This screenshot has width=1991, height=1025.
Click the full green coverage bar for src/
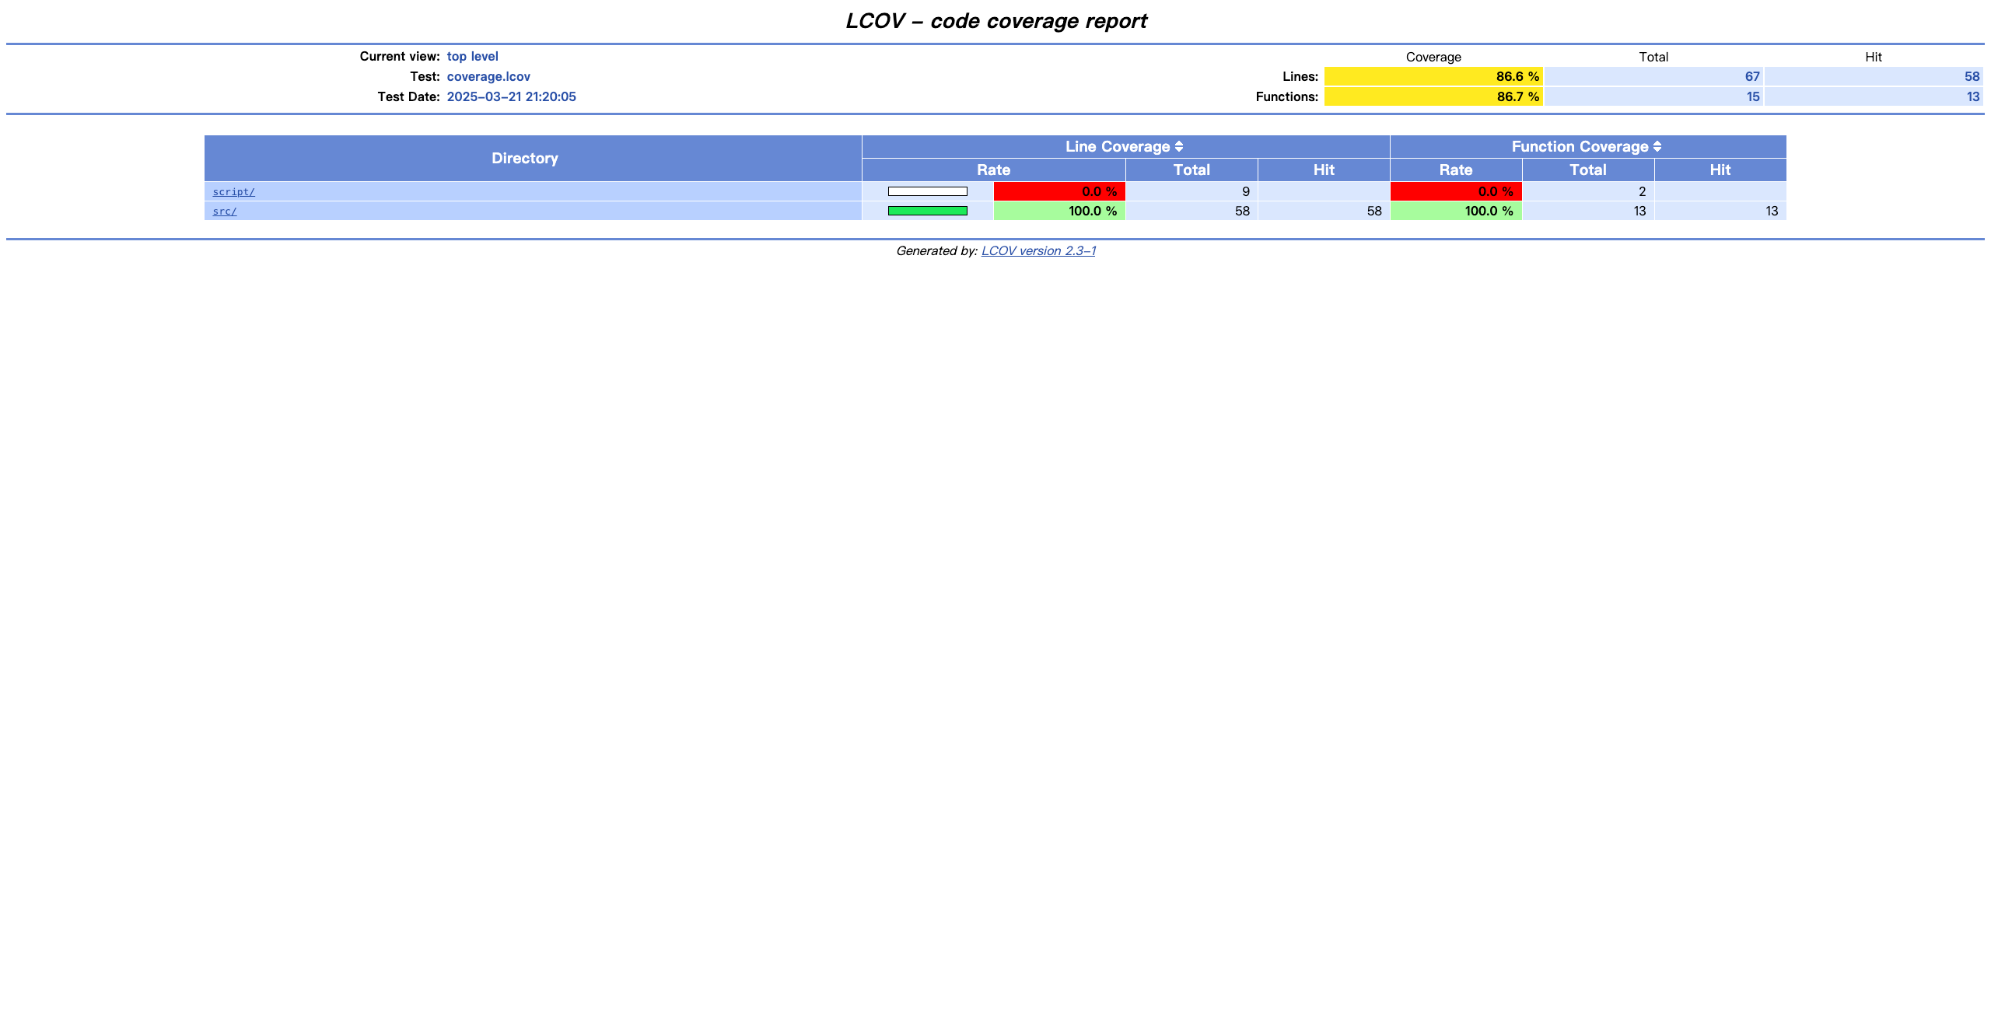[928, 211]
